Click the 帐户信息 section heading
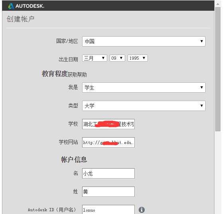224x214 pixels. [74, 160]
